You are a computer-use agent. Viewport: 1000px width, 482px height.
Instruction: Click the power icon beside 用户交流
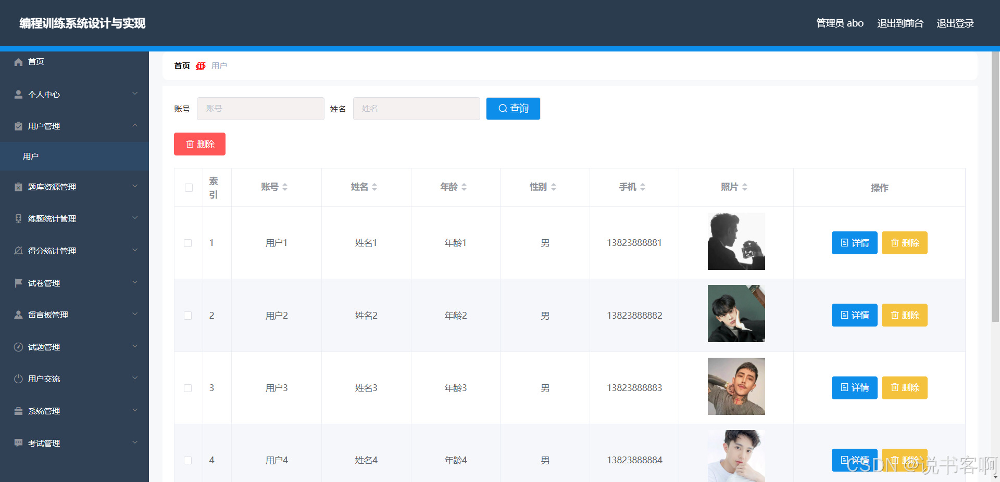tap(19, 379)
